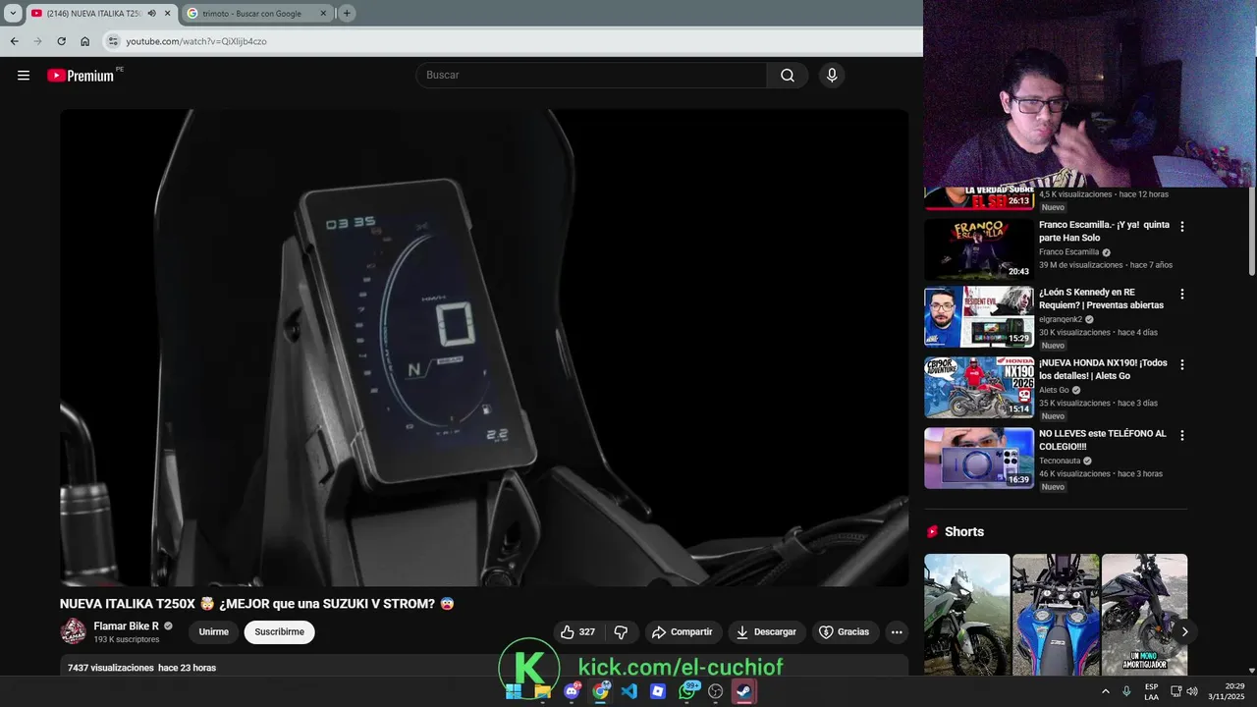Screen dimensions: 1257x707
Task: Open a new browser tab
Action: [x=347, y=14]
